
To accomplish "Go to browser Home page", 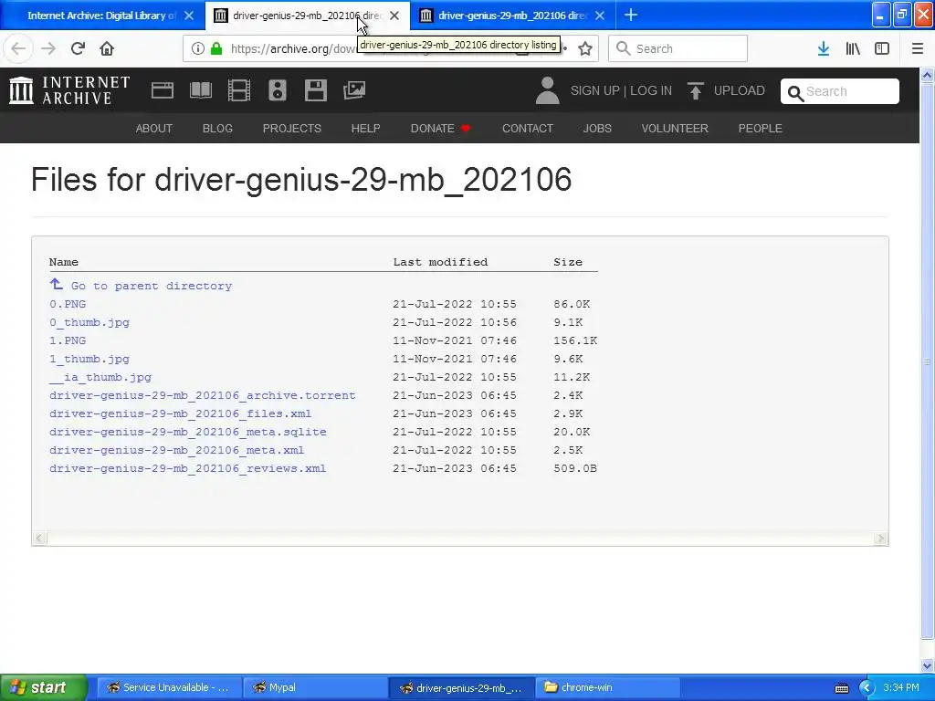I will [x=107, y=48].
